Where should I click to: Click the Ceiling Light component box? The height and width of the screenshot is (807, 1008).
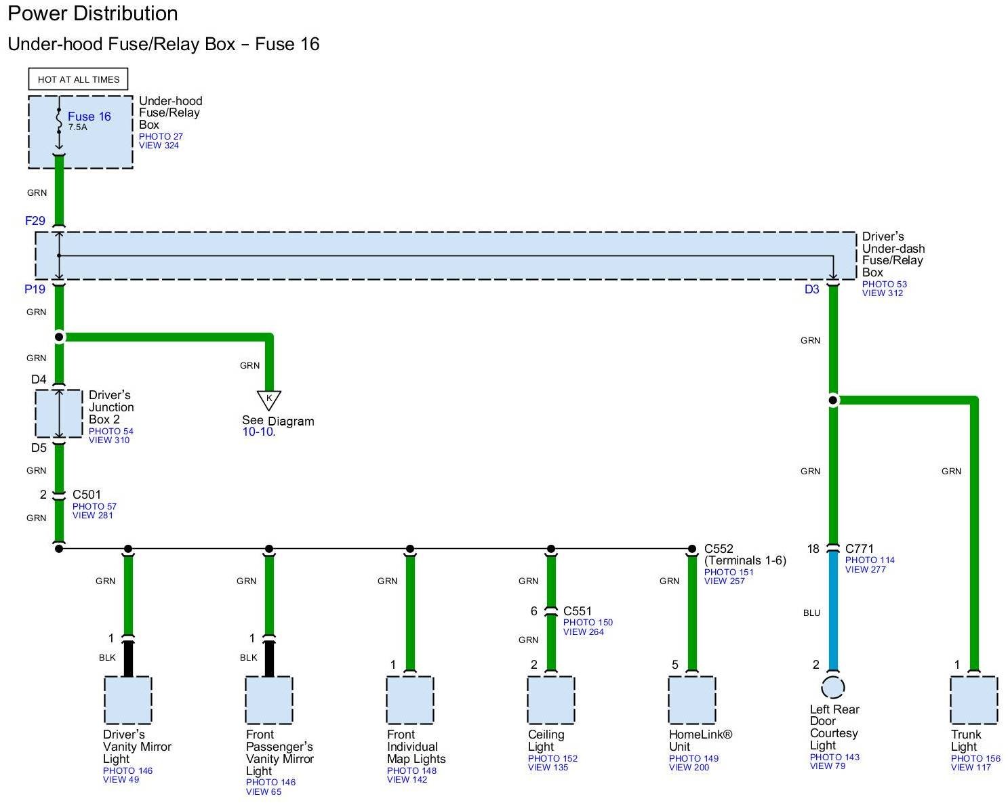[x=550, y=699]
